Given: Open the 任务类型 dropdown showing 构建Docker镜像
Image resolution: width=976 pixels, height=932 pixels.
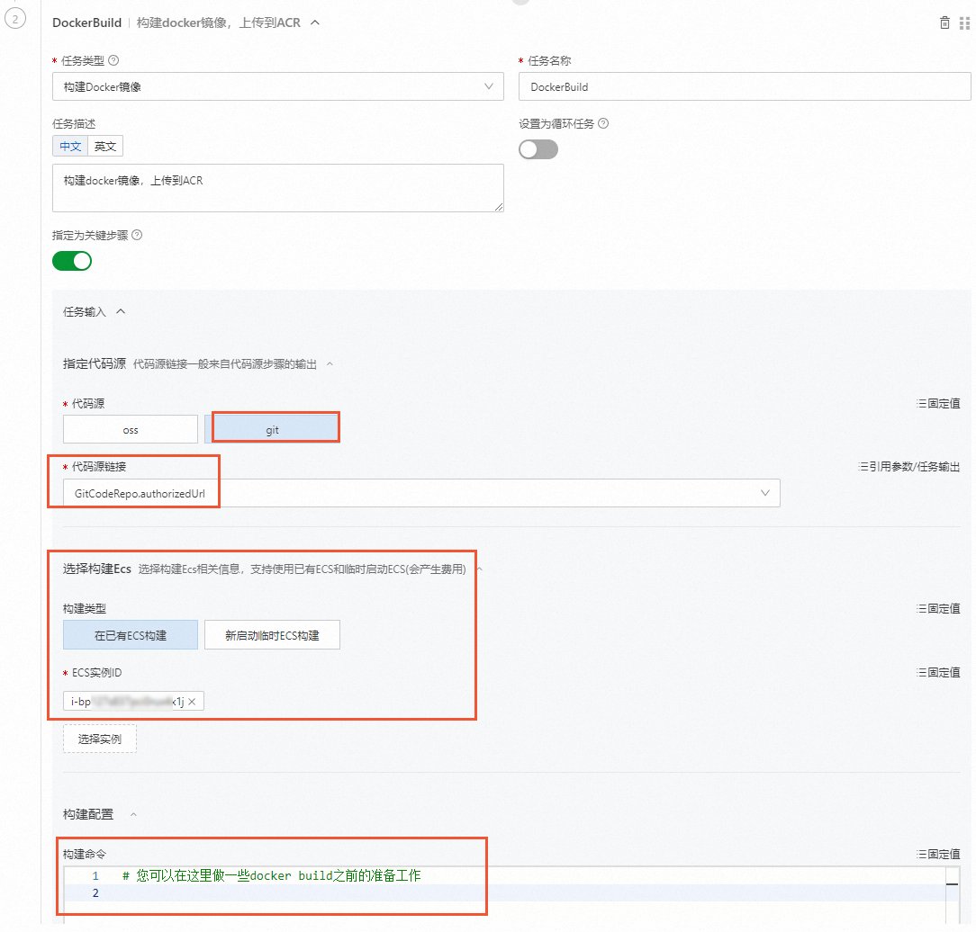Looking at the screenshot, I should (x=277, y=86).
